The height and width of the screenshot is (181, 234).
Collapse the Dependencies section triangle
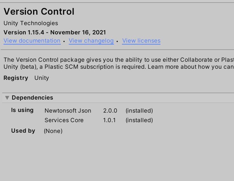7,98
